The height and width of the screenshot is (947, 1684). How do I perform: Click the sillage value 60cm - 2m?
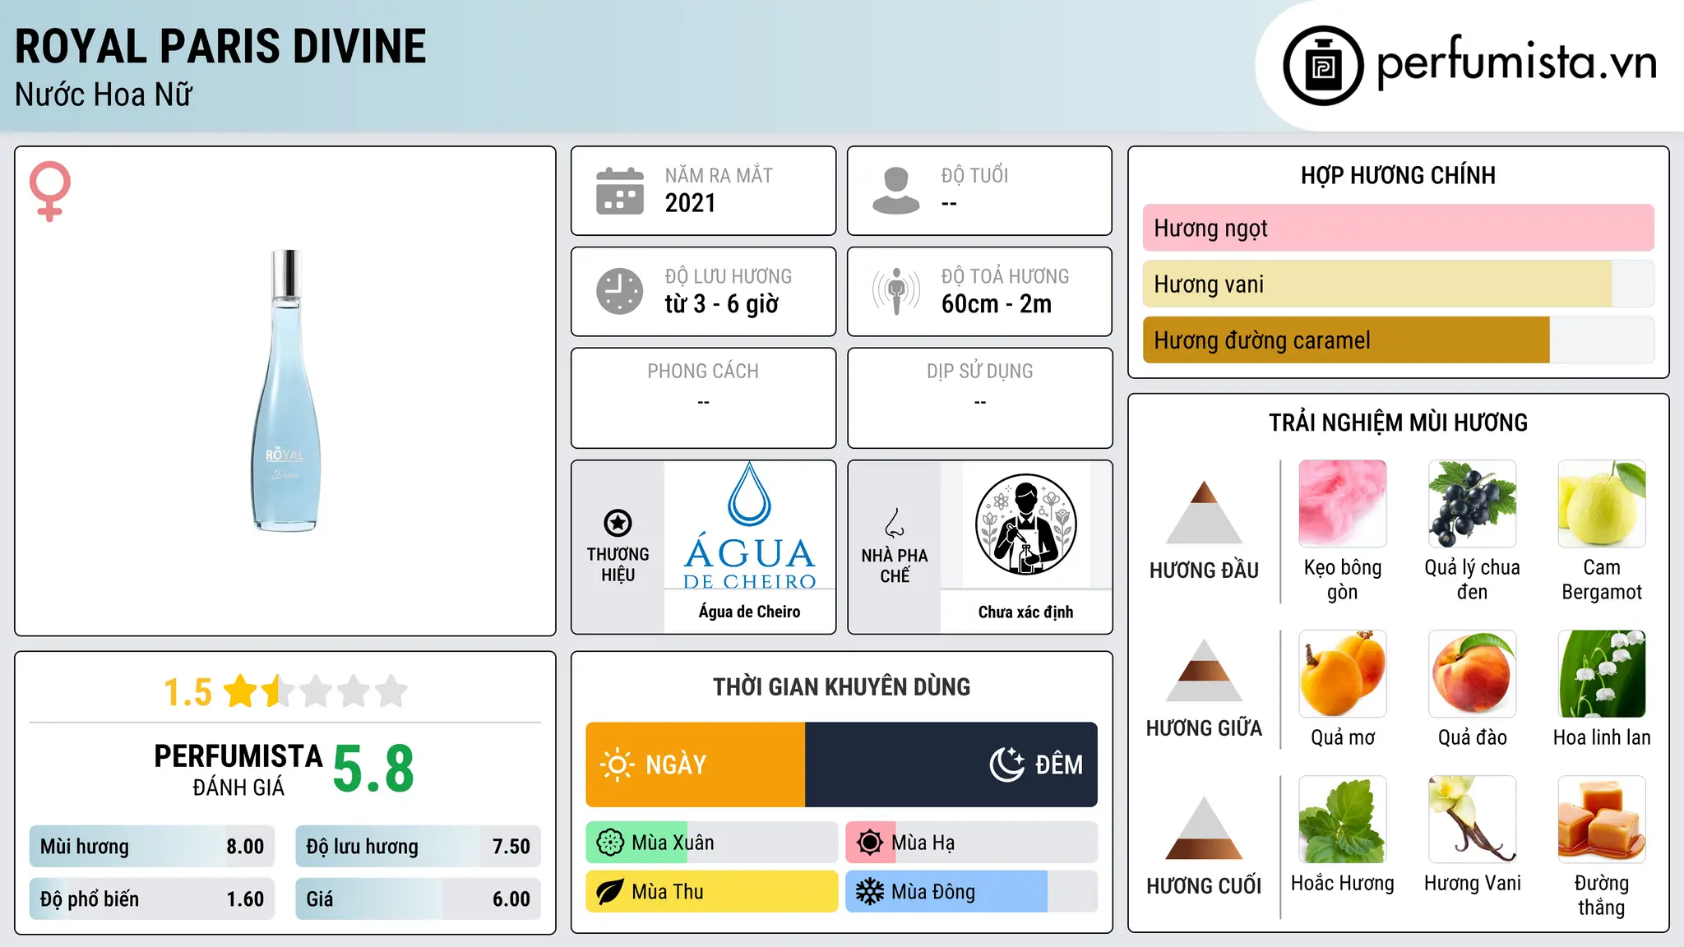[x=997, y=304]
